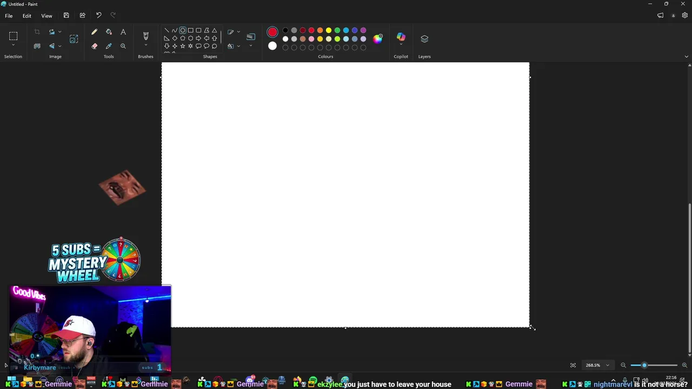Select Colour 2 white swatch
Image resolution: width=692 pixels, height=389 pixels.
(272, 46)
